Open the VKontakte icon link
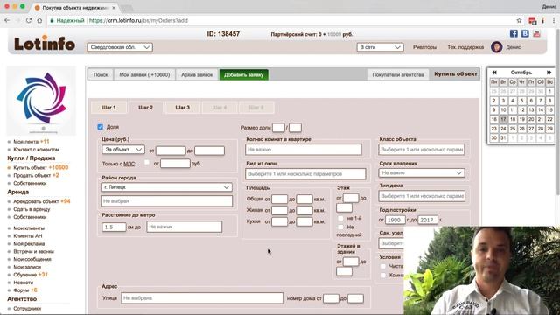Image resolution: width=560 pixels, height=315 pixels. point(525,33)
